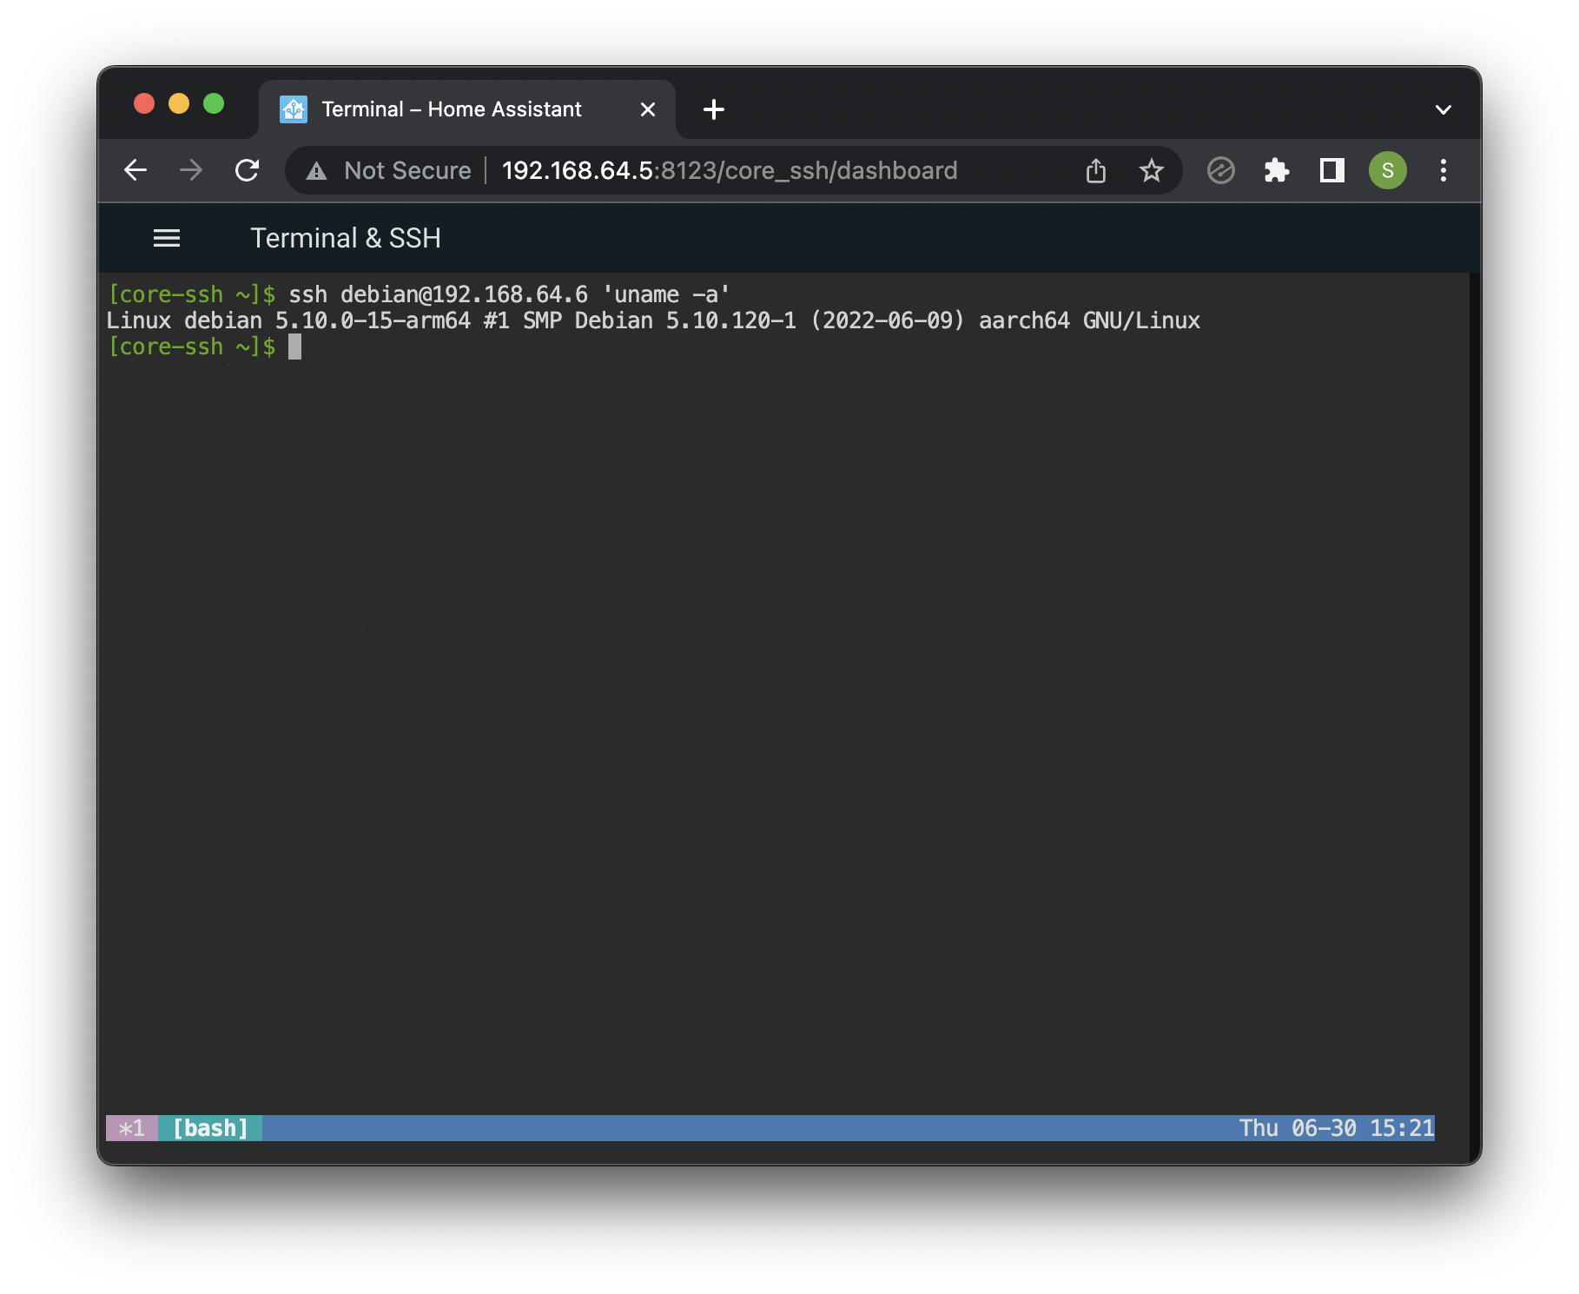Select the [bash] tmux window label
Viewport: 1579px width, 1294px height.
click(210, 1128)
